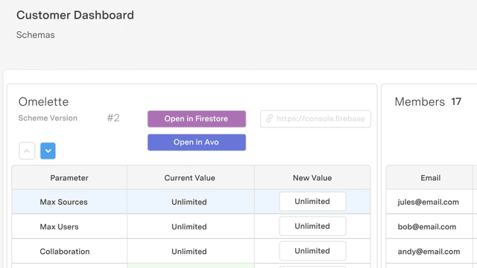Viewport: 477px width, 268px height.
Task: Click the current value of Max Users
Action: (x=189, y=226)
